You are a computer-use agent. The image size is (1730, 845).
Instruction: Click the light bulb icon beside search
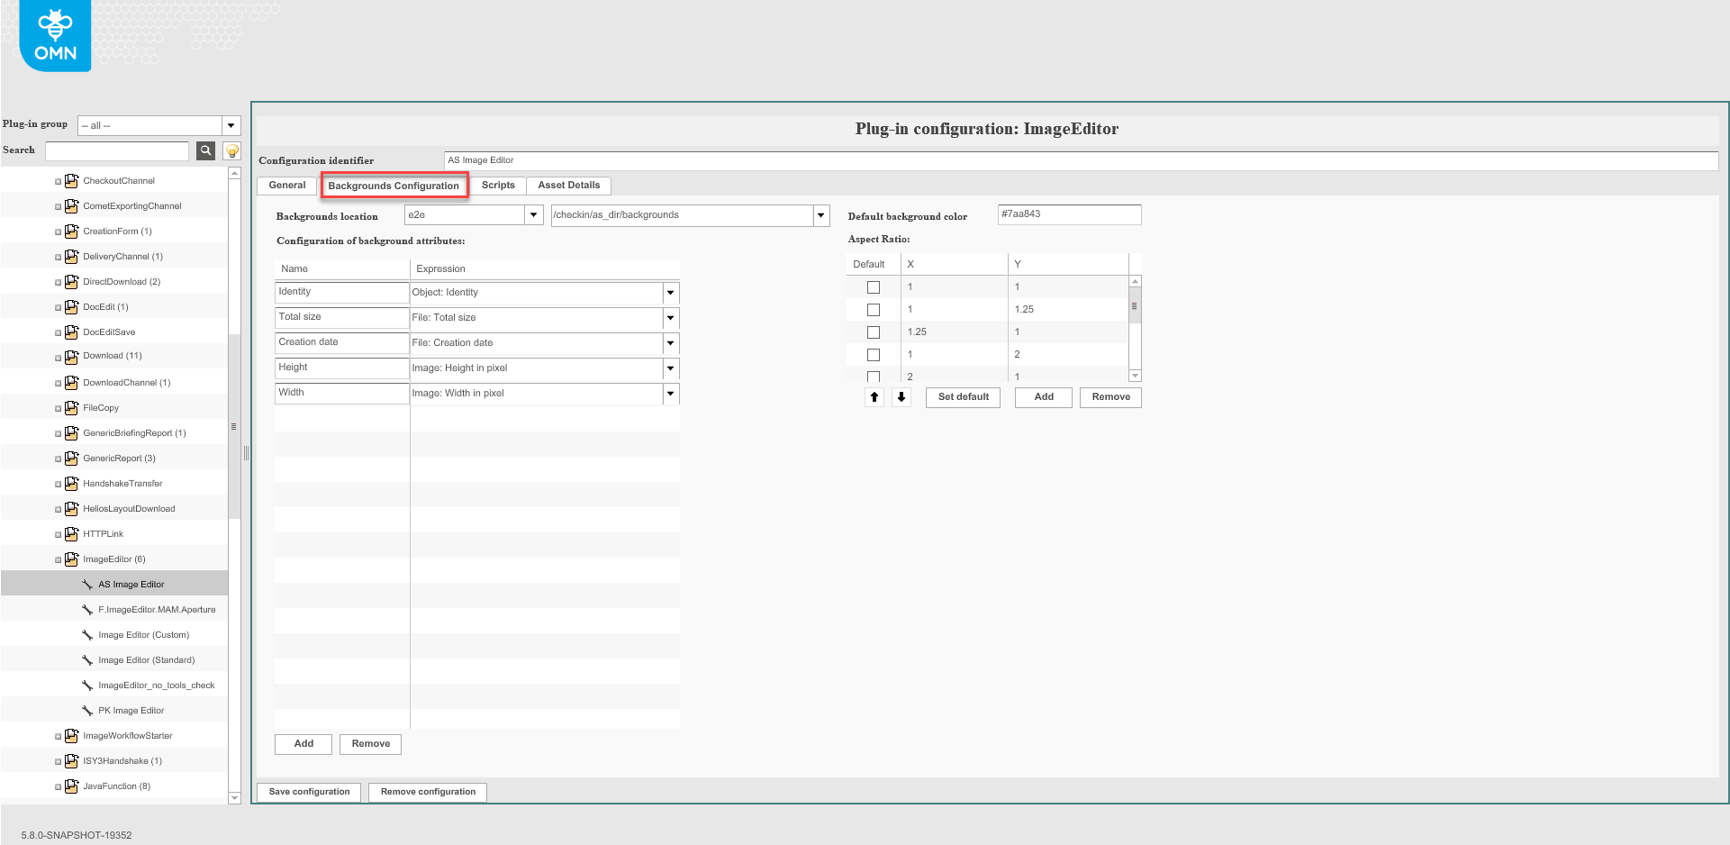coord(231,150)
